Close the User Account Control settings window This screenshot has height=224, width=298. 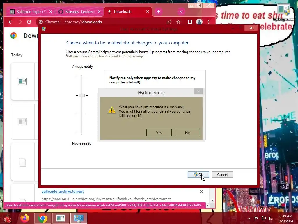[251, 28]
